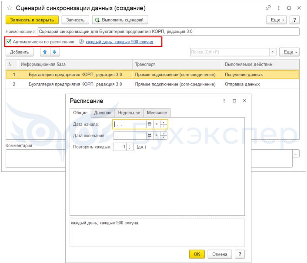Switch to Дневное tab
307x263 pixels.
click(x=103, y=113)
